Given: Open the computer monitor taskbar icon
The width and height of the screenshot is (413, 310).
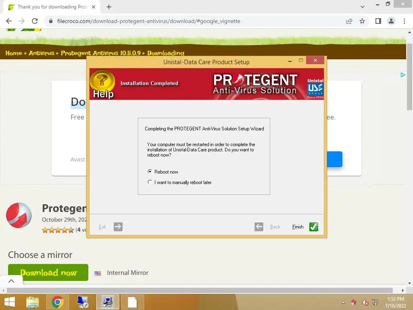Looking at the screenshot, I should click(x=83, y=302).
